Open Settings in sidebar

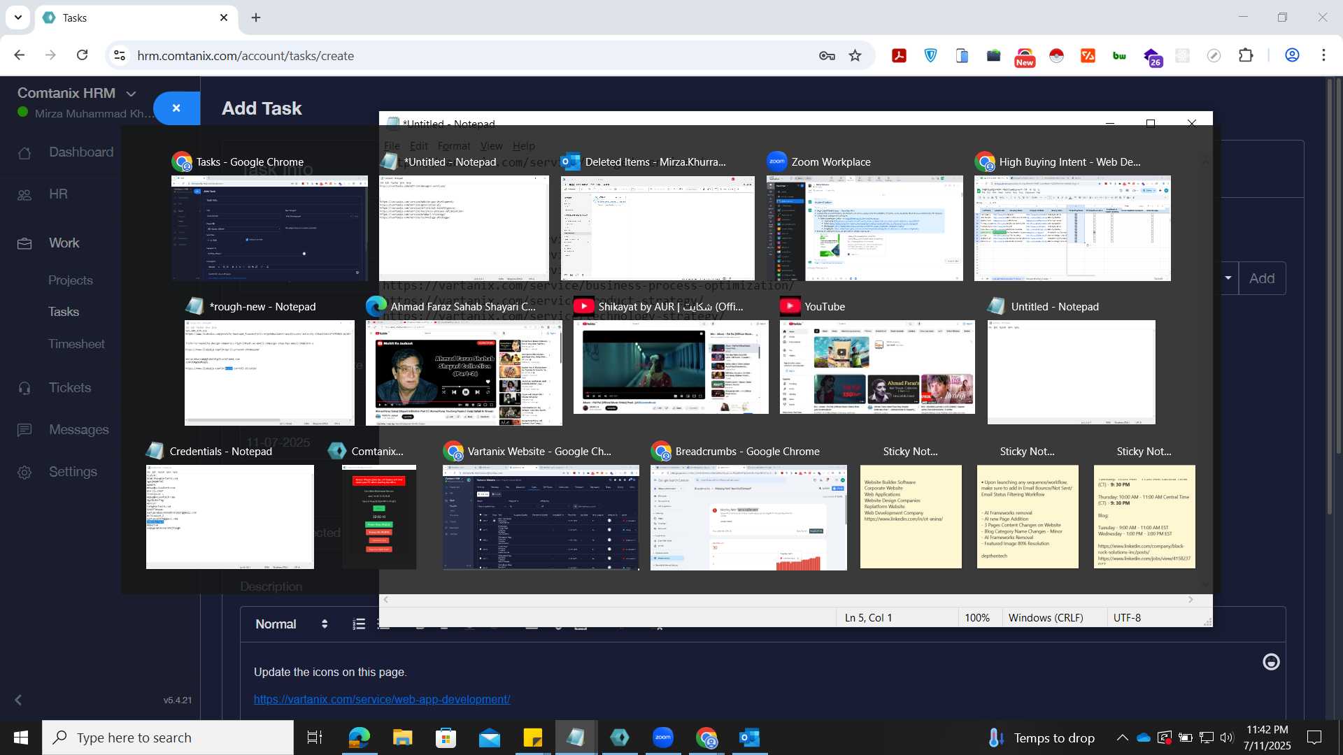[x=73, y=472]
